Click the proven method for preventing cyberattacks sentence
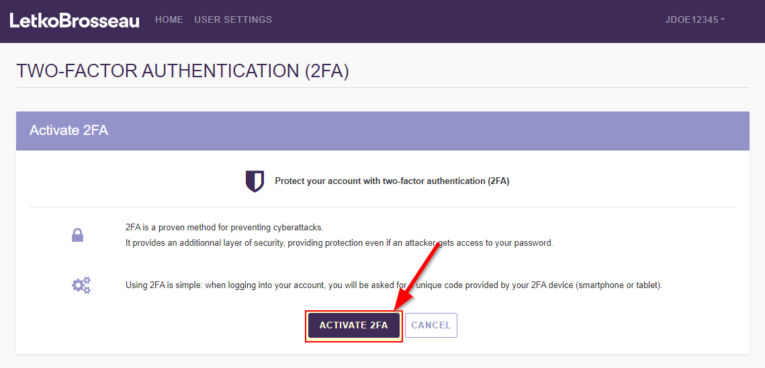The width and height of the screenshot is (765, 368). click(229, 228)
